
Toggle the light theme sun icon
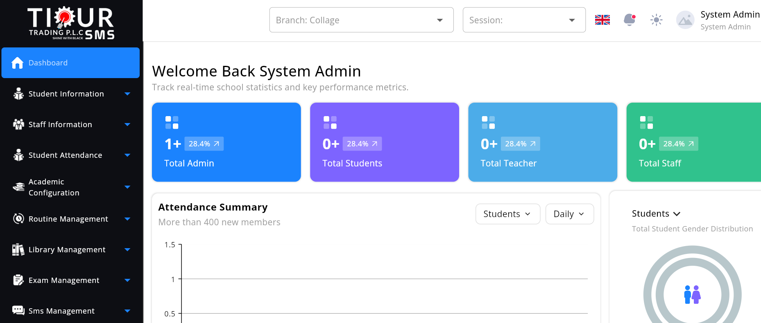657,20
